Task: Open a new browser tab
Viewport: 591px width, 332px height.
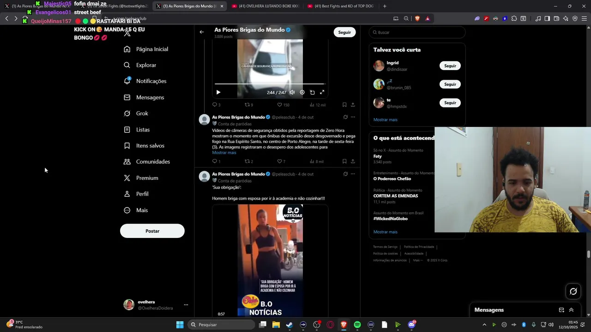Action: pos(385,6)
